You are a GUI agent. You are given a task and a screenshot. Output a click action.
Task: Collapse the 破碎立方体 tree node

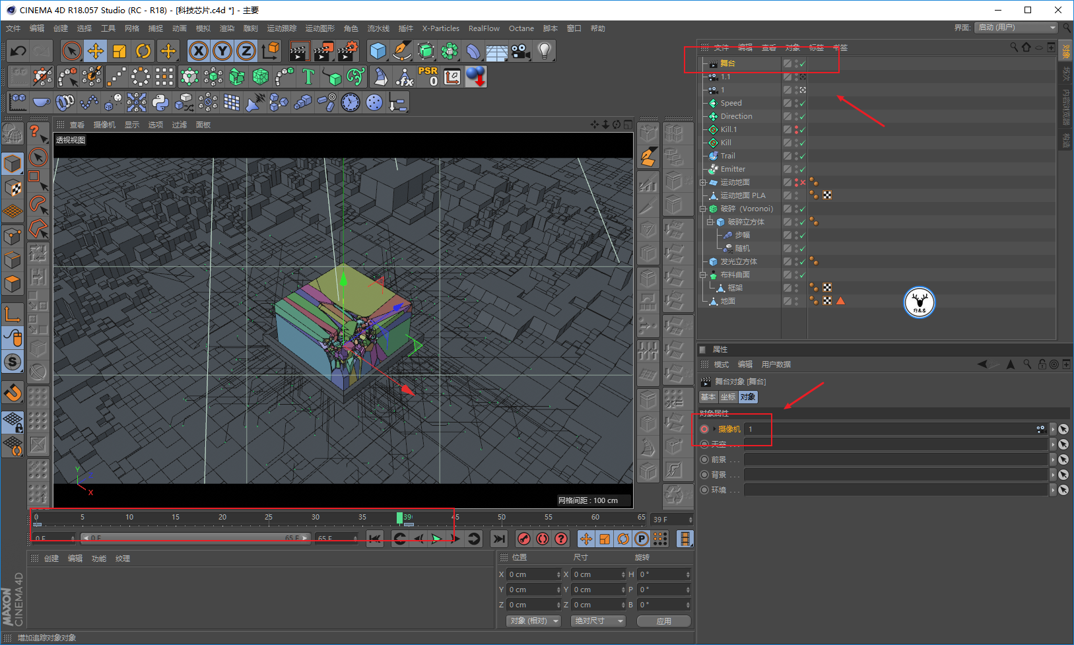pyautogui.click(x=710, y=222)
